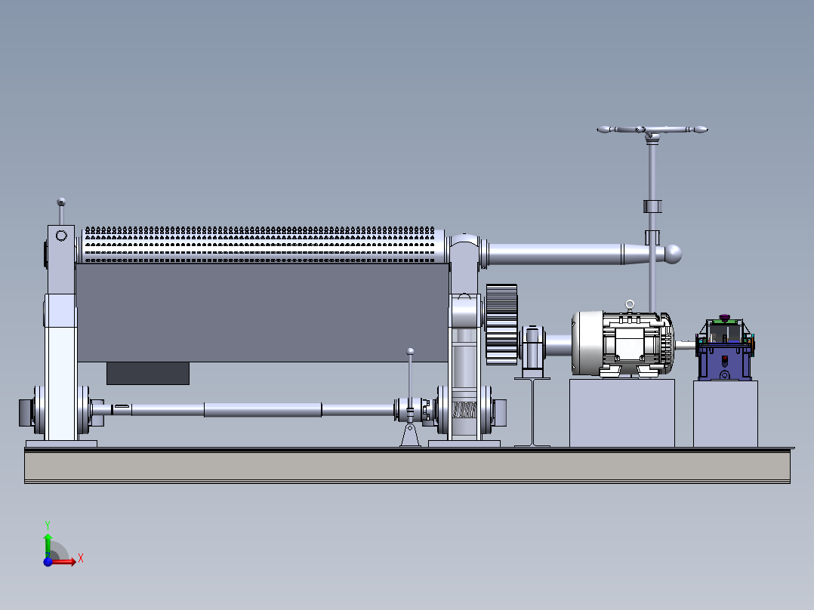Click the red X axis arrow of the triad
The height and width of the screenshot is (610, 814).
63,561
